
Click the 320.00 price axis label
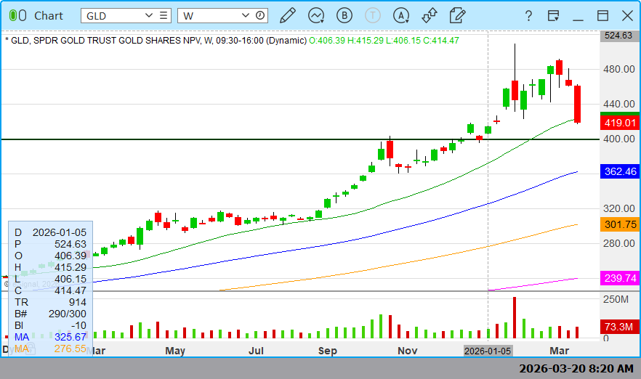pyautogui.click(x=619, y=208)
